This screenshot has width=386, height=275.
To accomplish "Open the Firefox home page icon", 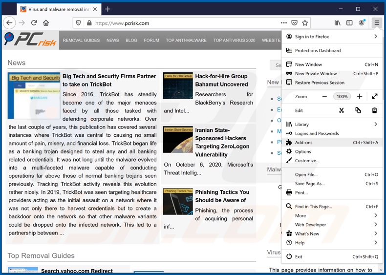I will point(46,23).
